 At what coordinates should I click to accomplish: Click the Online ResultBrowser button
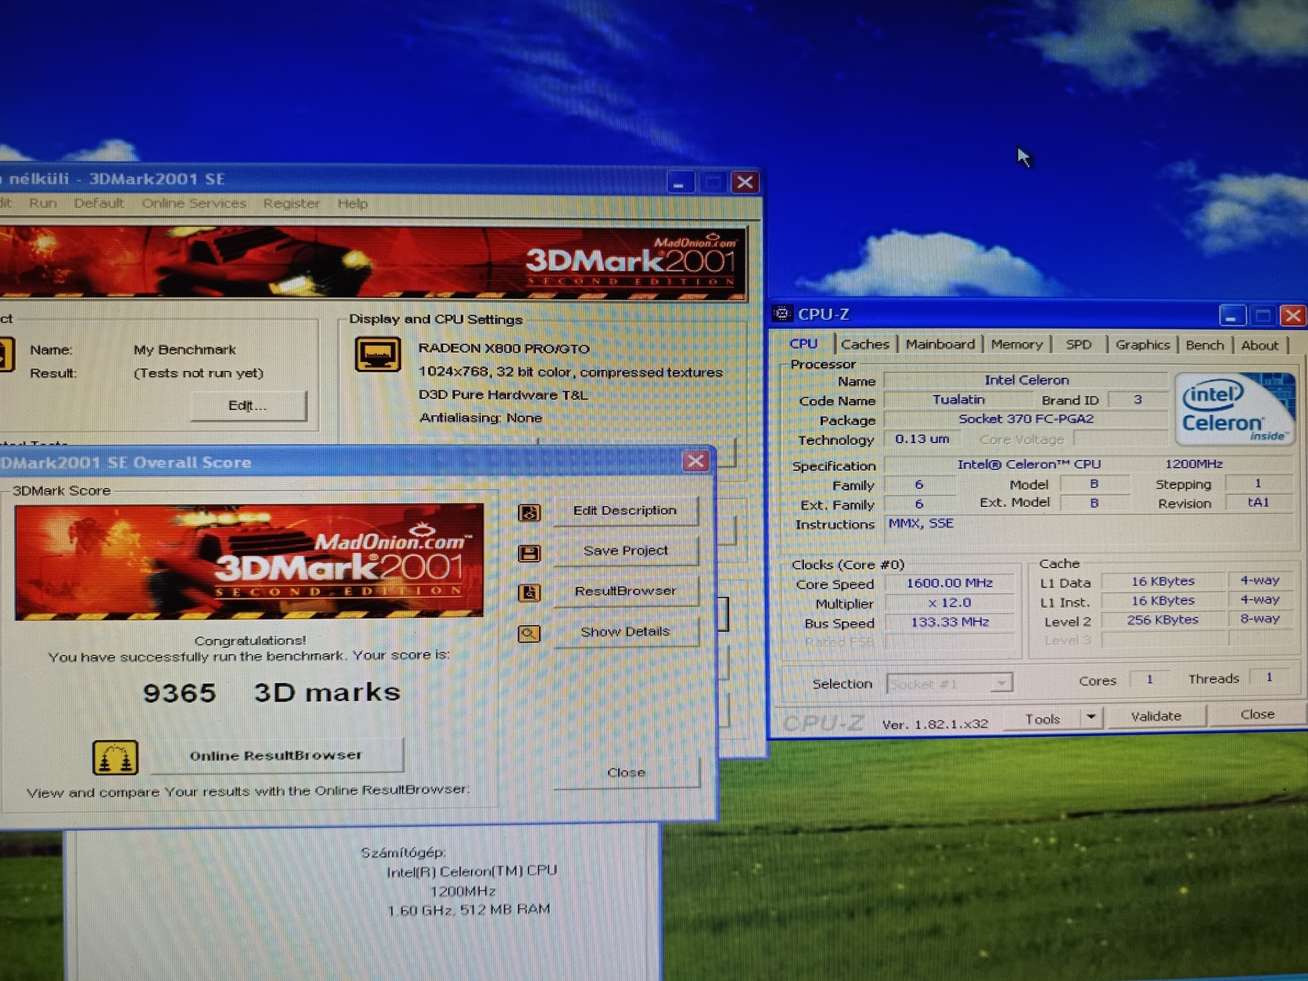click(276, 755)
